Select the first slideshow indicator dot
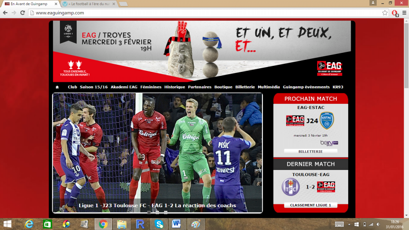The image size is (409, 230). (149, 212)
